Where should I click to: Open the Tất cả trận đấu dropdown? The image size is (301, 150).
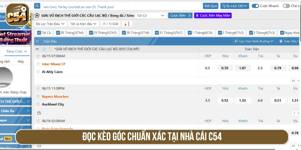[x=84, y=24]
